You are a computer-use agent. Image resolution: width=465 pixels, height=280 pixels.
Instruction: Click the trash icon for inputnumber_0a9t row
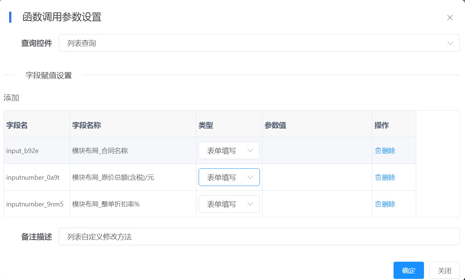pyautogui.click(x=378, y=178)
